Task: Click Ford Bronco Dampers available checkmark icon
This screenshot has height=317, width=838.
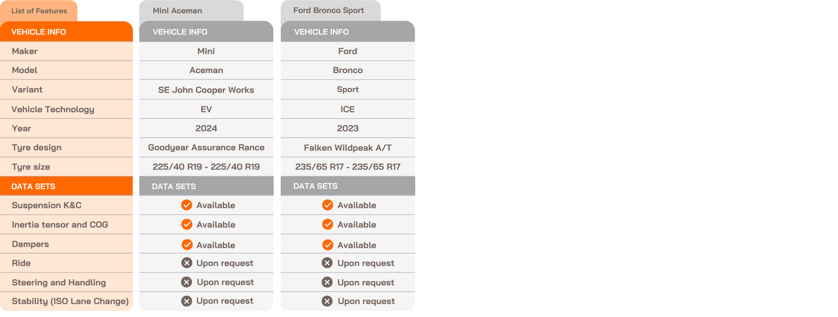Action: [327, 244]
